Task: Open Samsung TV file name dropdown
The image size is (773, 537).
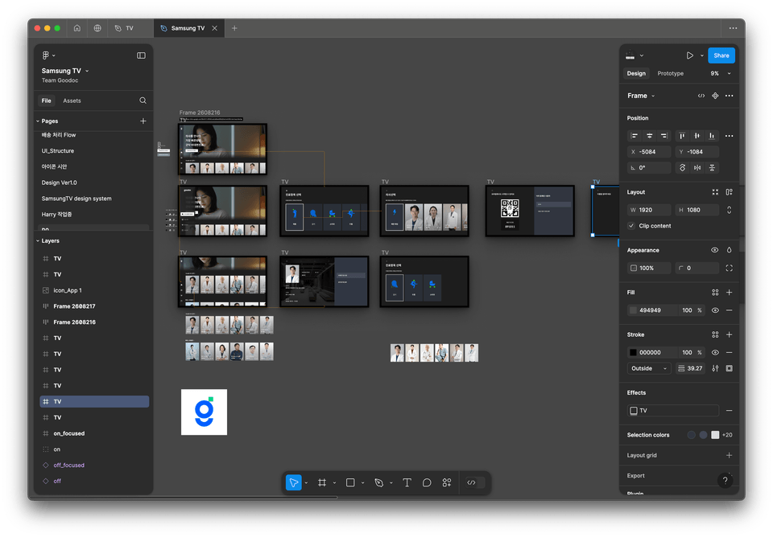Action: pyautogui.click(x=87, y=71)
